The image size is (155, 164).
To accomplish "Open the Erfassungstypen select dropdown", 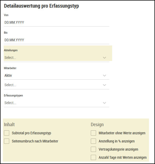I will [57, 103].
